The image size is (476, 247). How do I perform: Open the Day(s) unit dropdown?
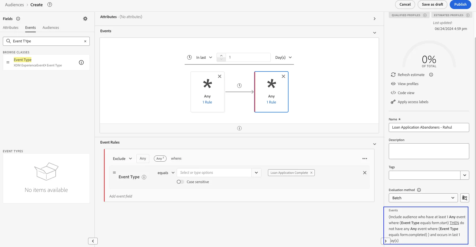click(283, 57)
